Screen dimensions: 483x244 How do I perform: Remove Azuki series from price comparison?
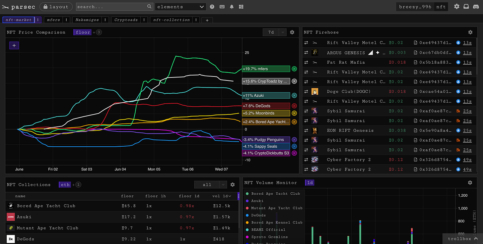(294, 96)
